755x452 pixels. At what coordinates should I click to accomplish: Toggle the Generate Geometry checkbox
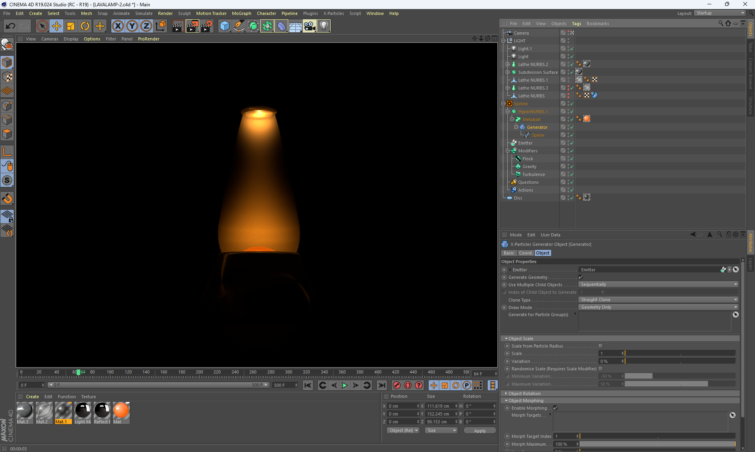tap(581, 277)
